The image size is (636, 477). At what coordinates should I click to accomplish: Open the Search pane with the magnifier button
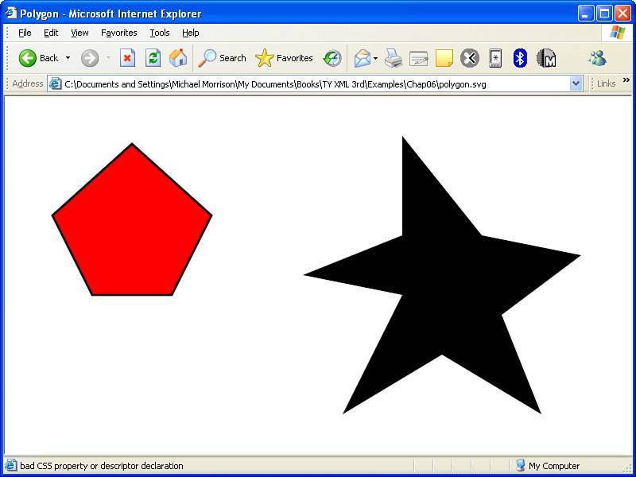click(x=222, y=58)
